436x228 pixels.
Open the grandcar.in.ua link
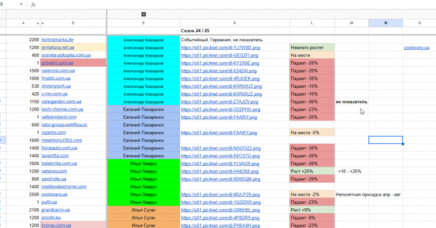coord(56,210)
